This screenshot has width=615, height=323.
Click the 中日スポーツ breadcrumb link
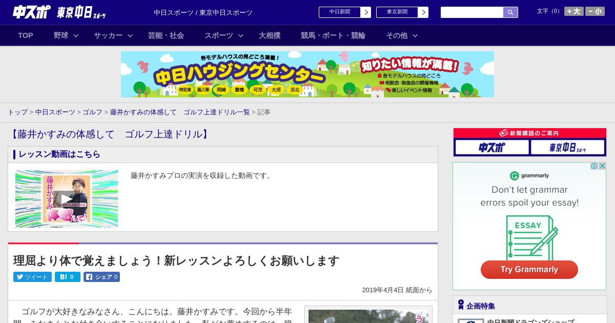pos(55,112)
